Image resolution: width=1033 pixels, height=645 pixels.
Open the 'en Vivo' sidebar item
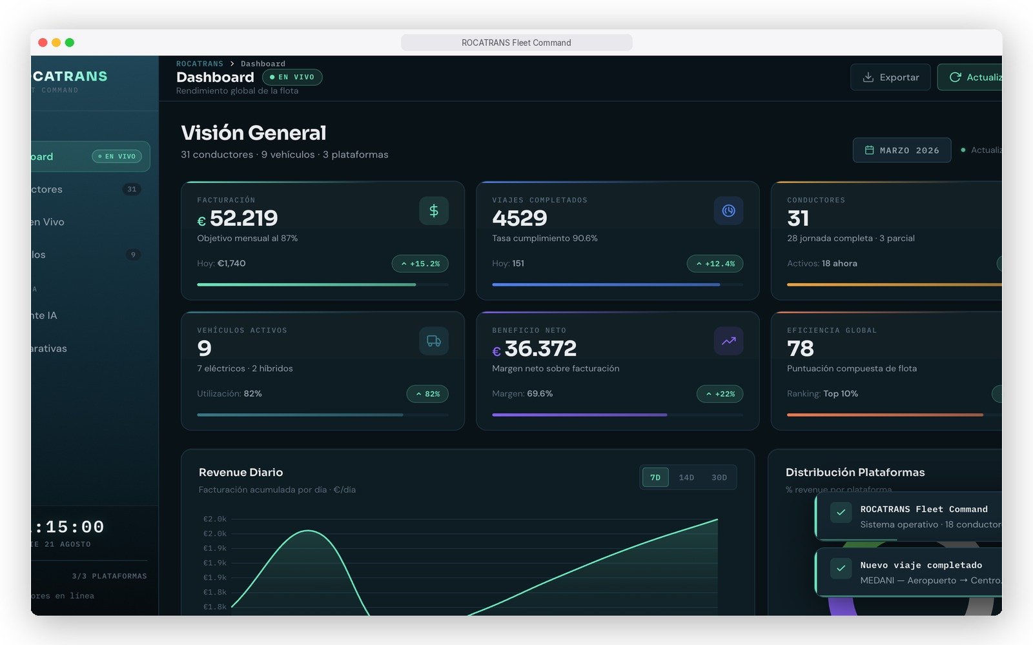[90, 222]
